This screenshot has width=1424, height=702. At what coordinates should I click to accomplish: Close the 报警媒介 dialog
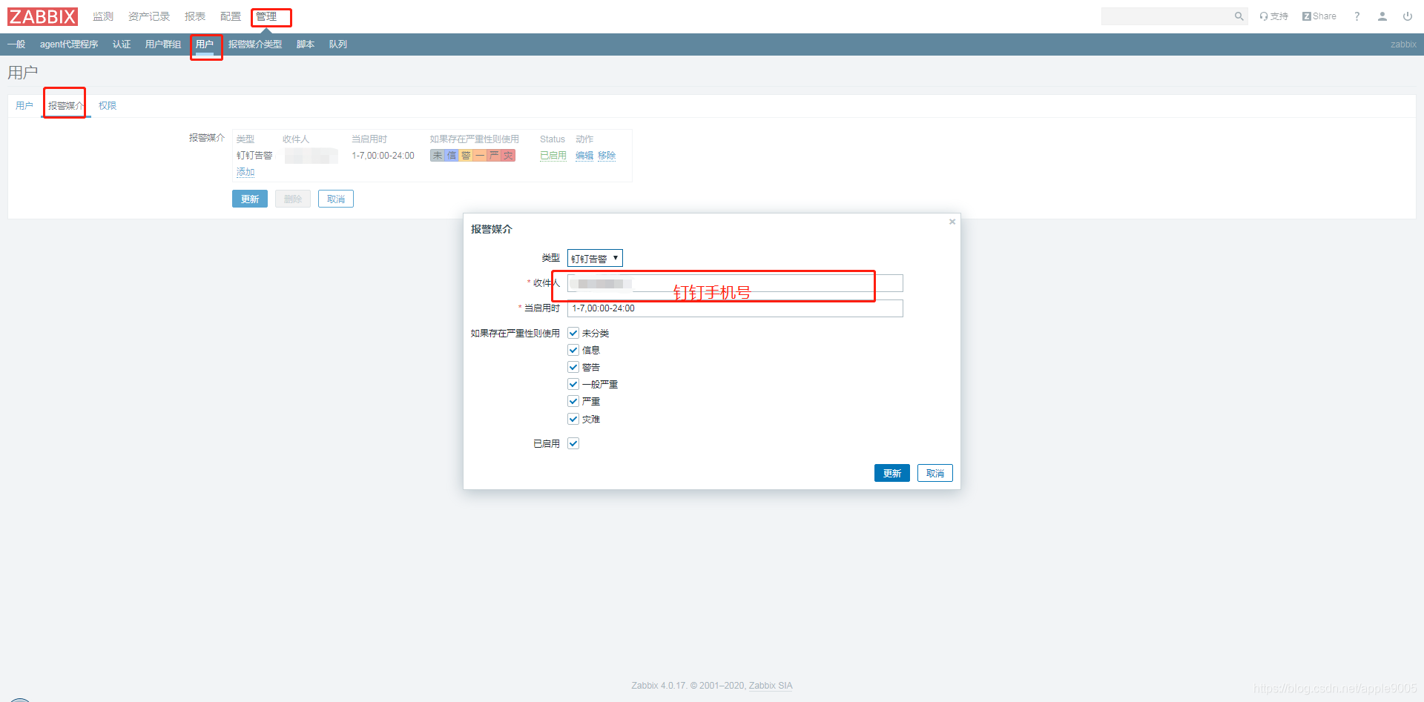952,222
